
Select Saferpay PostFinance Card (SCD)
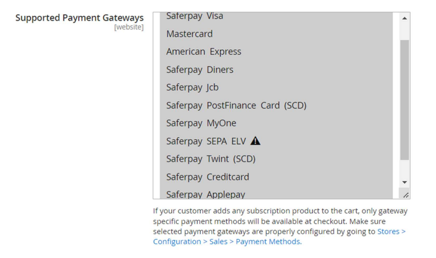[236, 106]
